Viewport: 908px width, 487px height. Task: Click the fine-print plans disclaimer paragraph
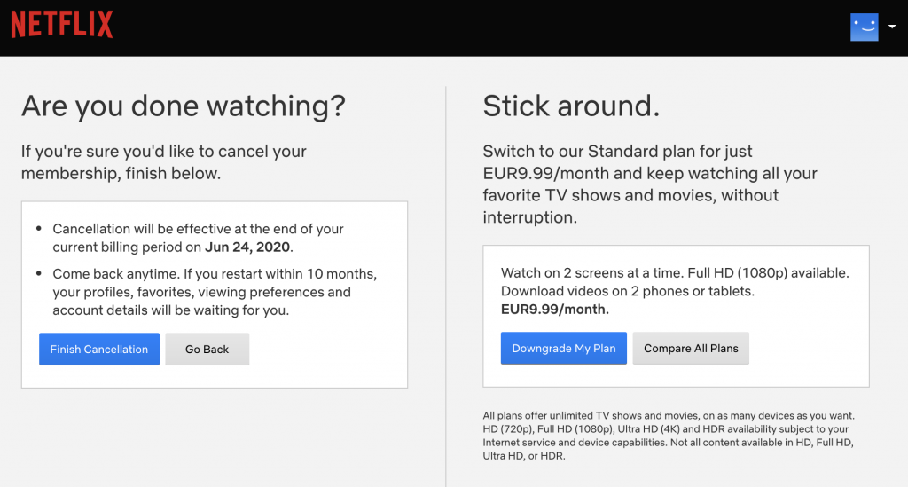(x=669, y=436)
